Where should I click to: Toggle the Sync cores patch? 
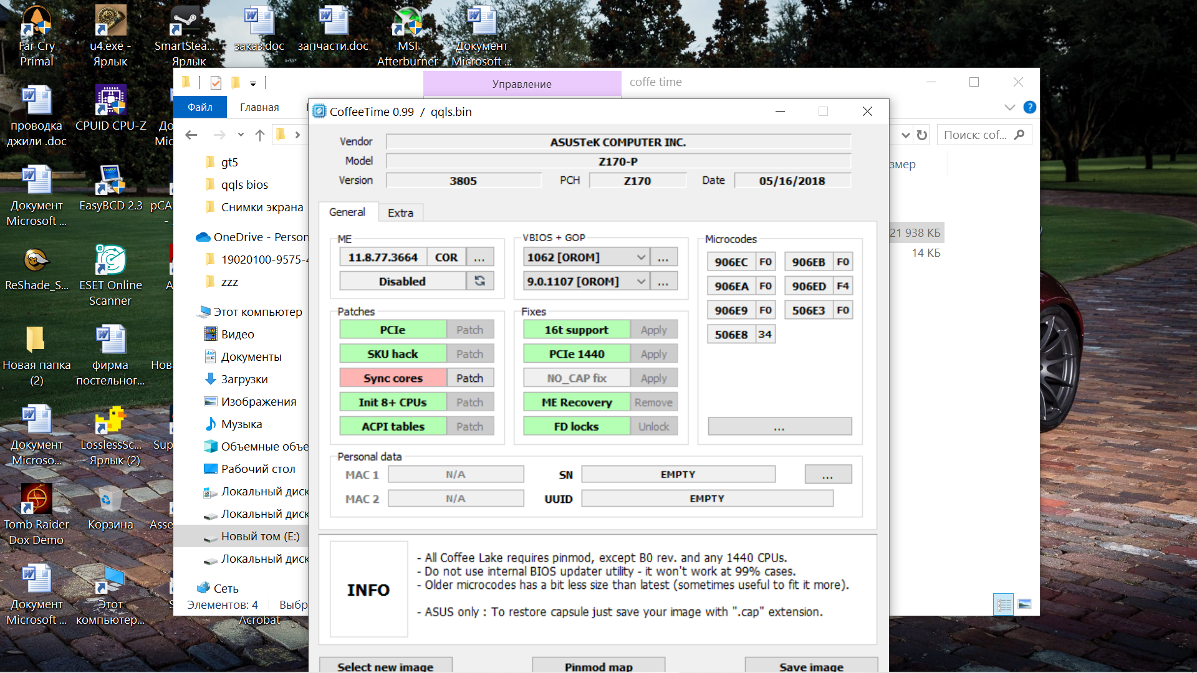(469, 378)
